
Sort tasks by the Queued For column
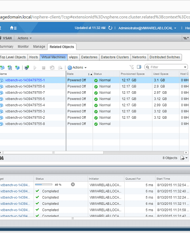pyautogui.click(x=140, y=179)
